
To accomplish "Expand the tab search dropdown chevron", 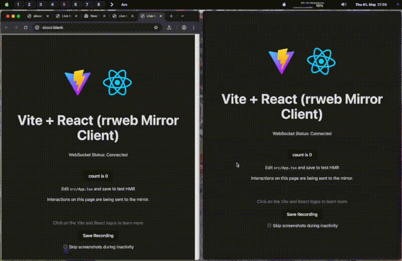I will pos(182,16).
